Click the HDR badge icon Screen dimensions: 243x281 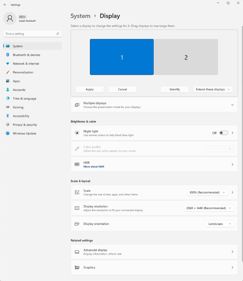pyautogui.click(x=77, y=164)
